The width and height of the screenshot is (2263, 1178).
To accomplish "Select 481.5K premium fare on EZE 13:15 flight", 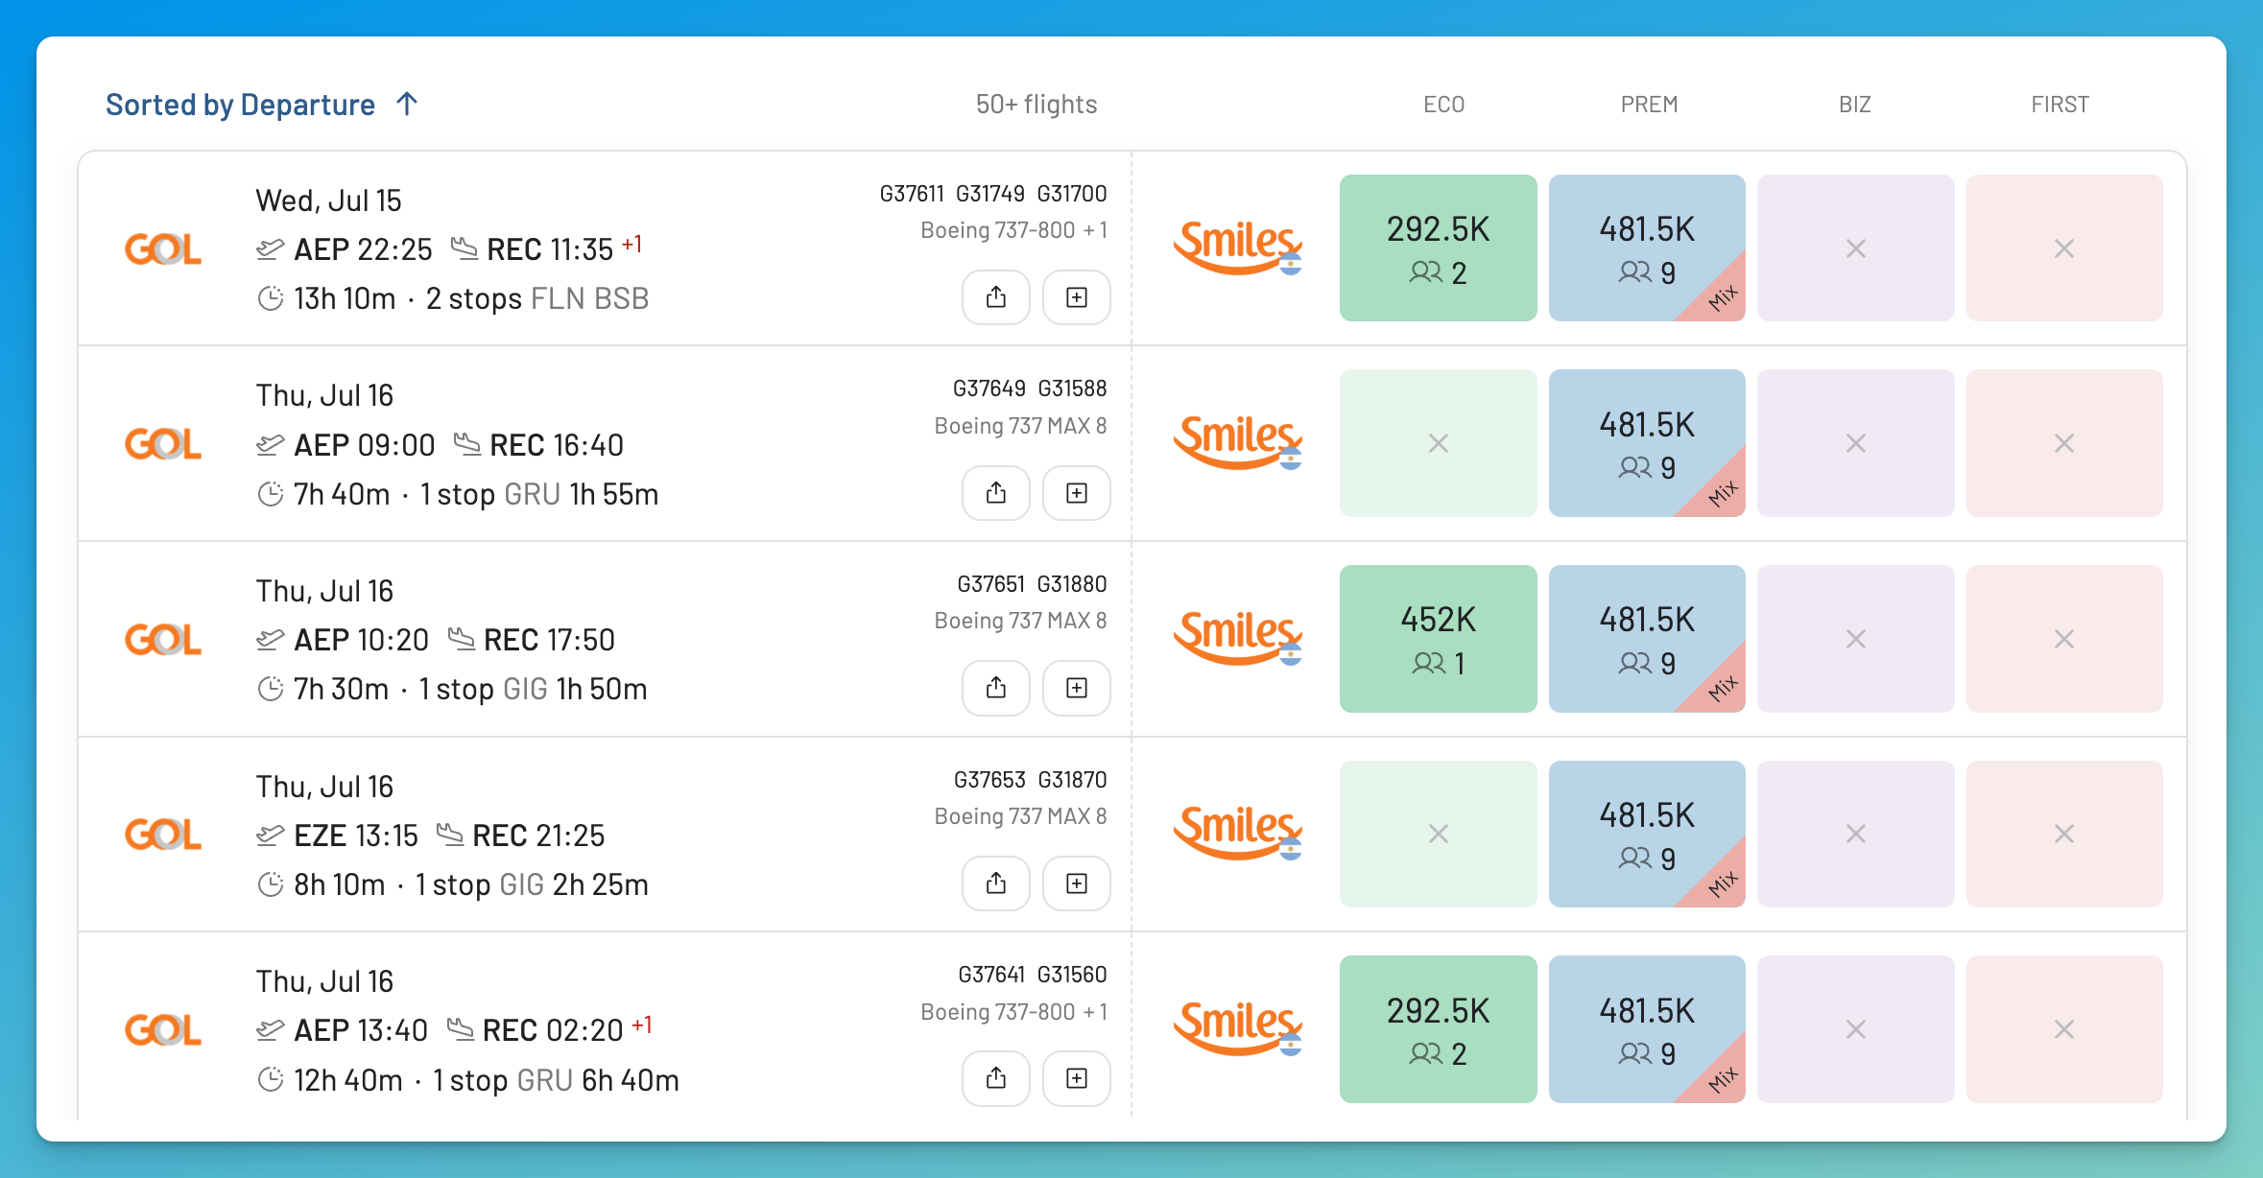I will pyautogui.click(x=1647, y=834).
